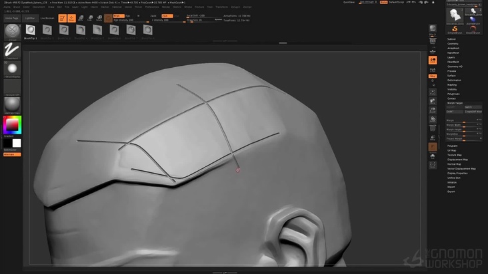Click the CreateDiff Mesh button
Viewport: 488px width, 274px height.
pyautogui.click(x=473, y=112)
